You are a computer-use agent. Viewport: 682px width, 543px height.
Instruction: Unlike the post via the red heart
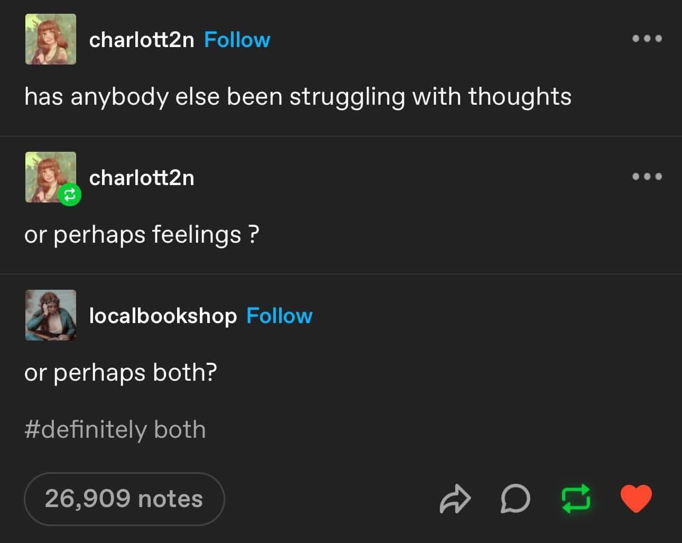(636, 499)
